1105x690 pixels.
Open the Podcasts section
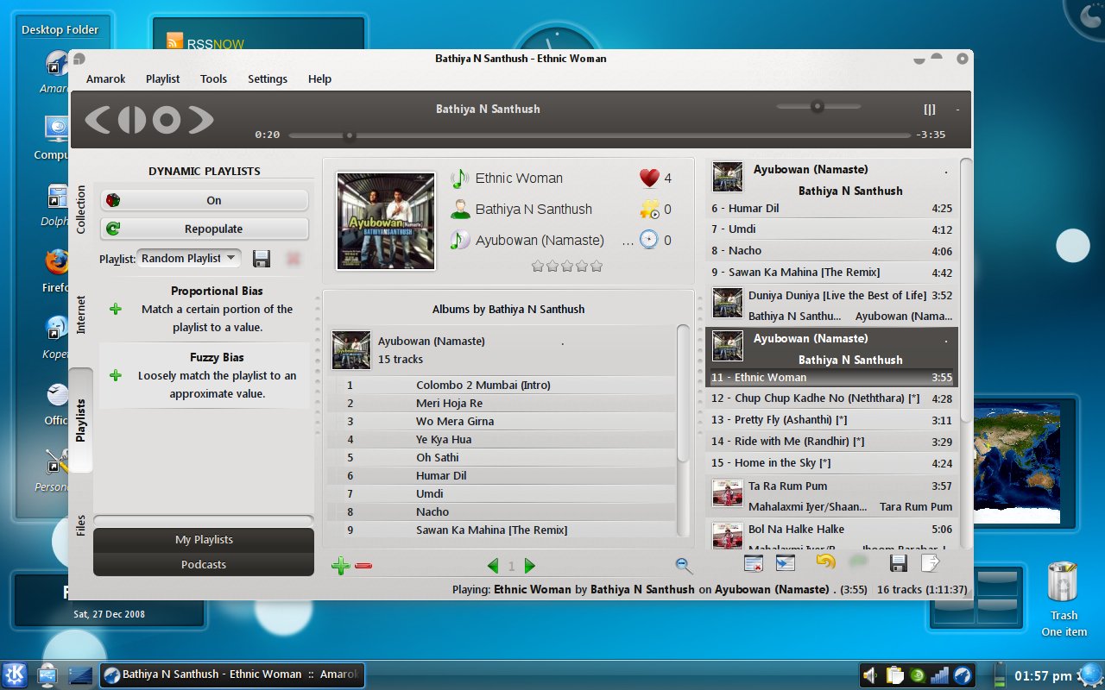coord(204,565)
